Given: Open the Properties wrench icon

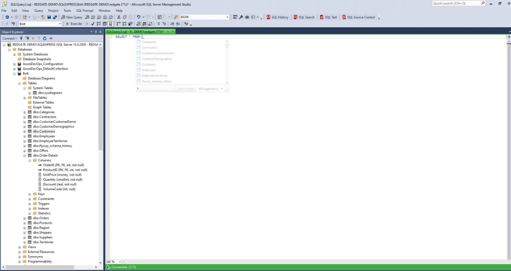Looking at the screenshot, I should [x=241, y=17].
